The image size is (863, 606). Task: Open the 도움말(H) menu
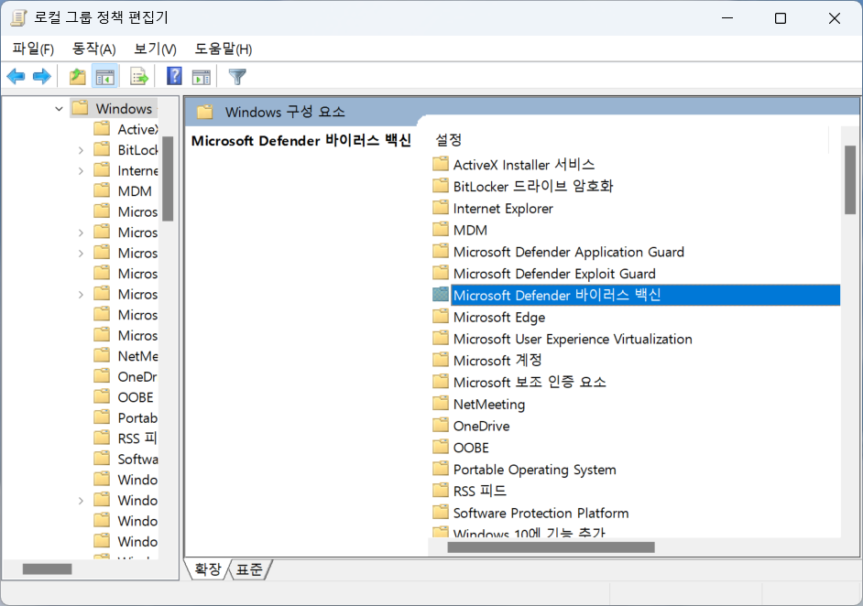pyautogui.click(x=223, y=49)
